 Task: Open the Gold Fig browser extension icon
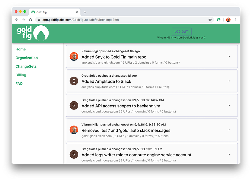(219, 20)
